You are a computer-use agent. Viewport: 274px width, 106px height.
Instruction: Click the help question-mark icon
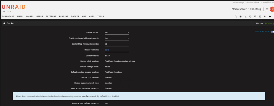[270, 17]
